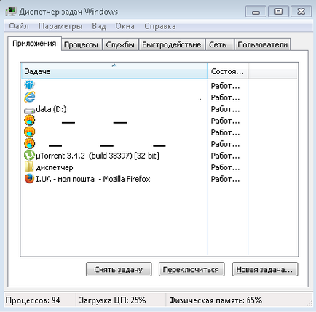Viewport: 316px width, 312px height.
Task: Click the first orange face icon task
Action: pos(29,120)
